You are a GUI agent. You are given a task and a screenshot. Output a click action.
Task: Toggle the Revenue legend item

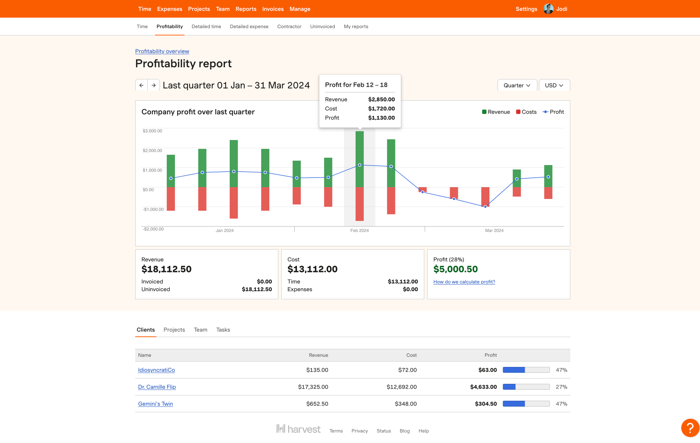pyautogui.click(x=496, y=112)
